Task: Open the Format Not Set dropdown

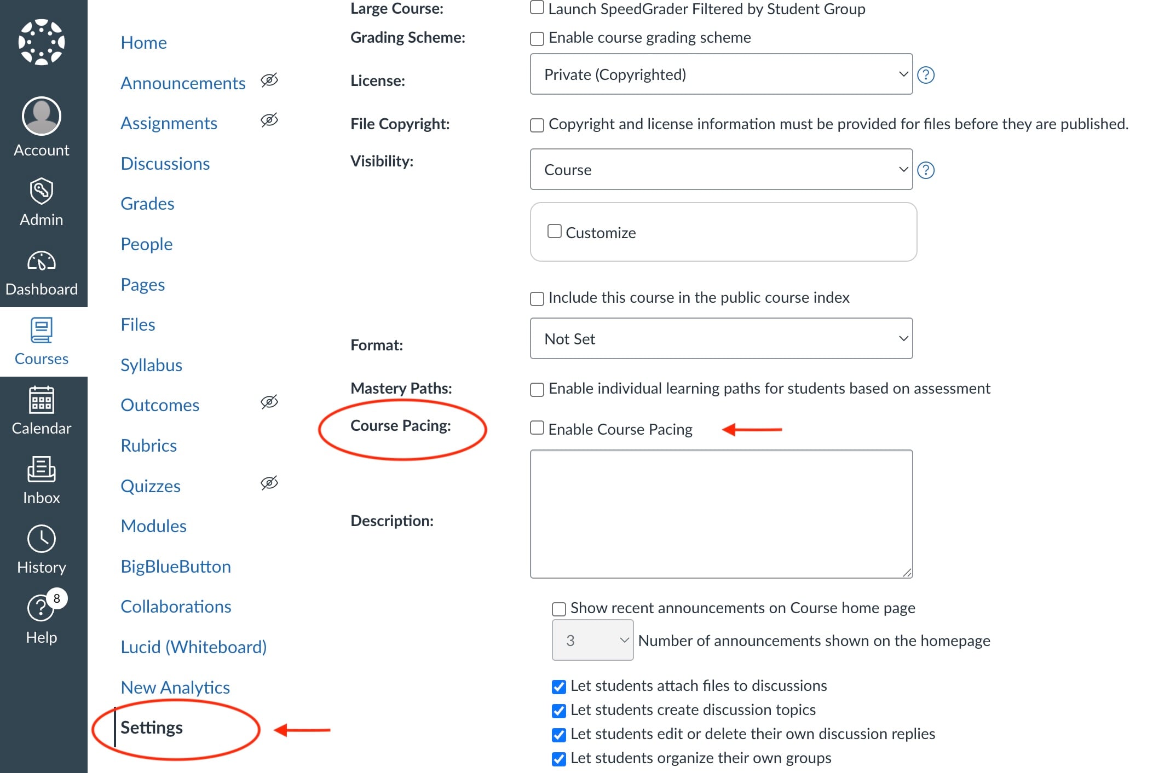Action: click(x=721, y=338)
